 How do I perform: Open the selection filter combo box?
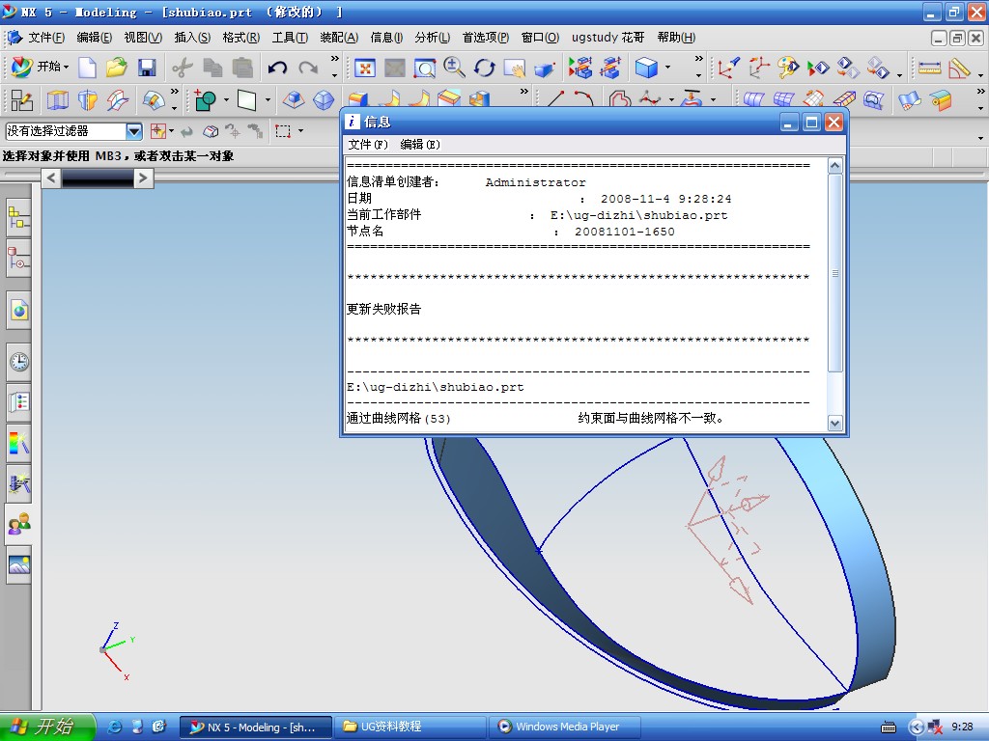(x=73, y=131)
